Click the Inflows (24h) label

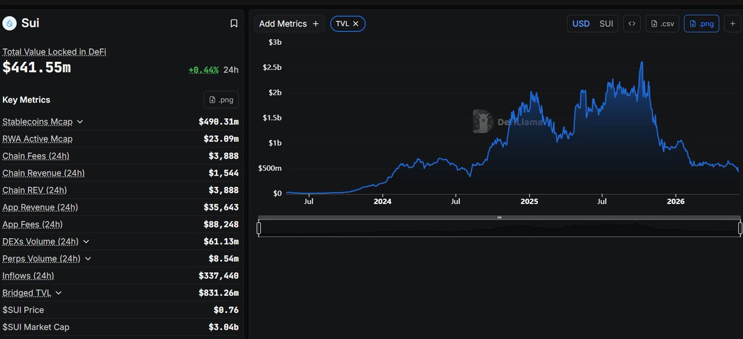point(28,276)
